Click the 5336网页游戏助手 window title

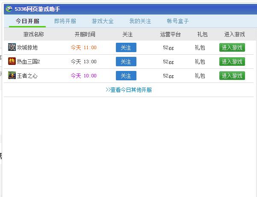coord(37,9)
